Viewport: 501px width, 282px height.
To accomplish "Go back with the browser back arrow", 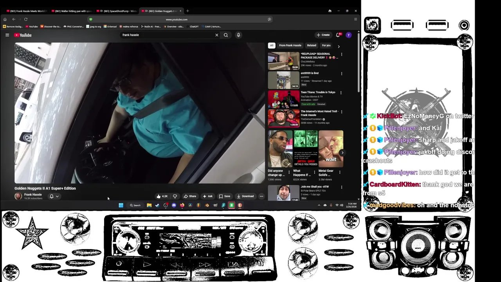I will [14, 19].
